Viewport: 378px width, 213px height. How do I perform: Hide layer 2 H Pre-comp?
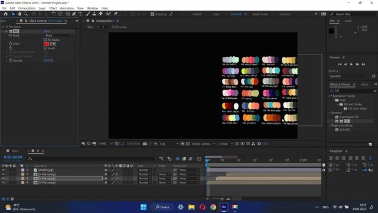[3, 174]
